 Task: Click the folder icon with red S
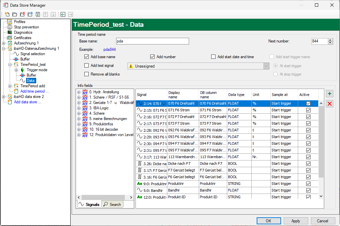click(22, 14)
